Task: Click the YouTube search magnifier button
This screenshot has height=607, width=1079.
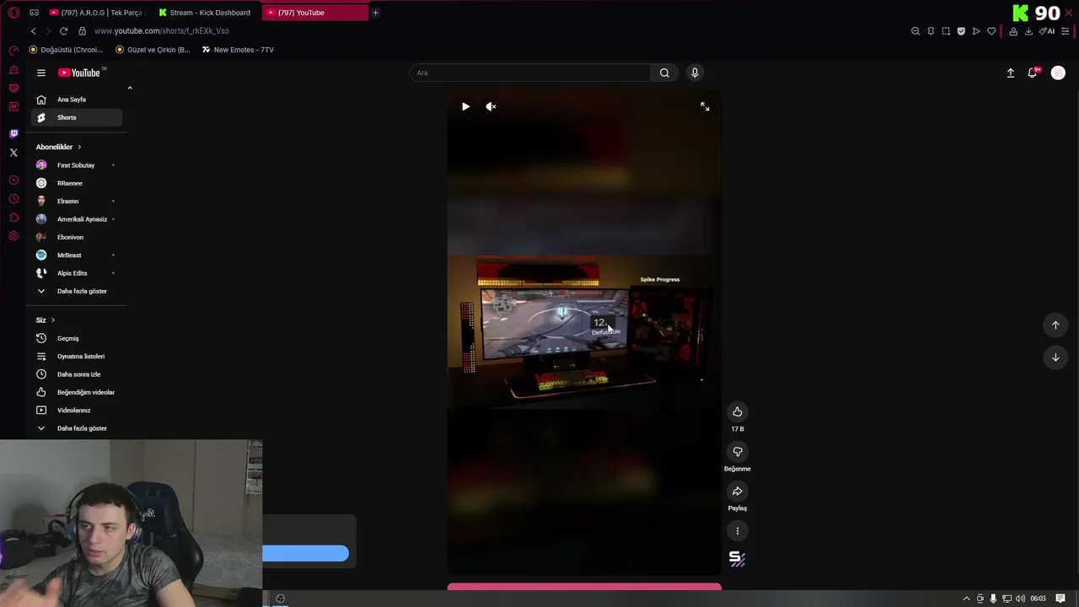Action: (x=664, y=73)
